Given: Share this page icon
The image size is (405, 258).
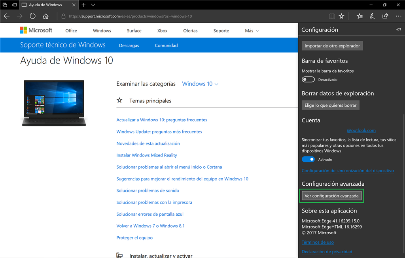Looking at the screenshot, I should coord(385,16).
